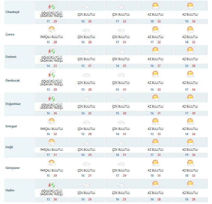Open the Cihanbeyli district link
Image resolution: width=212 pixels, height=204 pixels.
point(12,12)
